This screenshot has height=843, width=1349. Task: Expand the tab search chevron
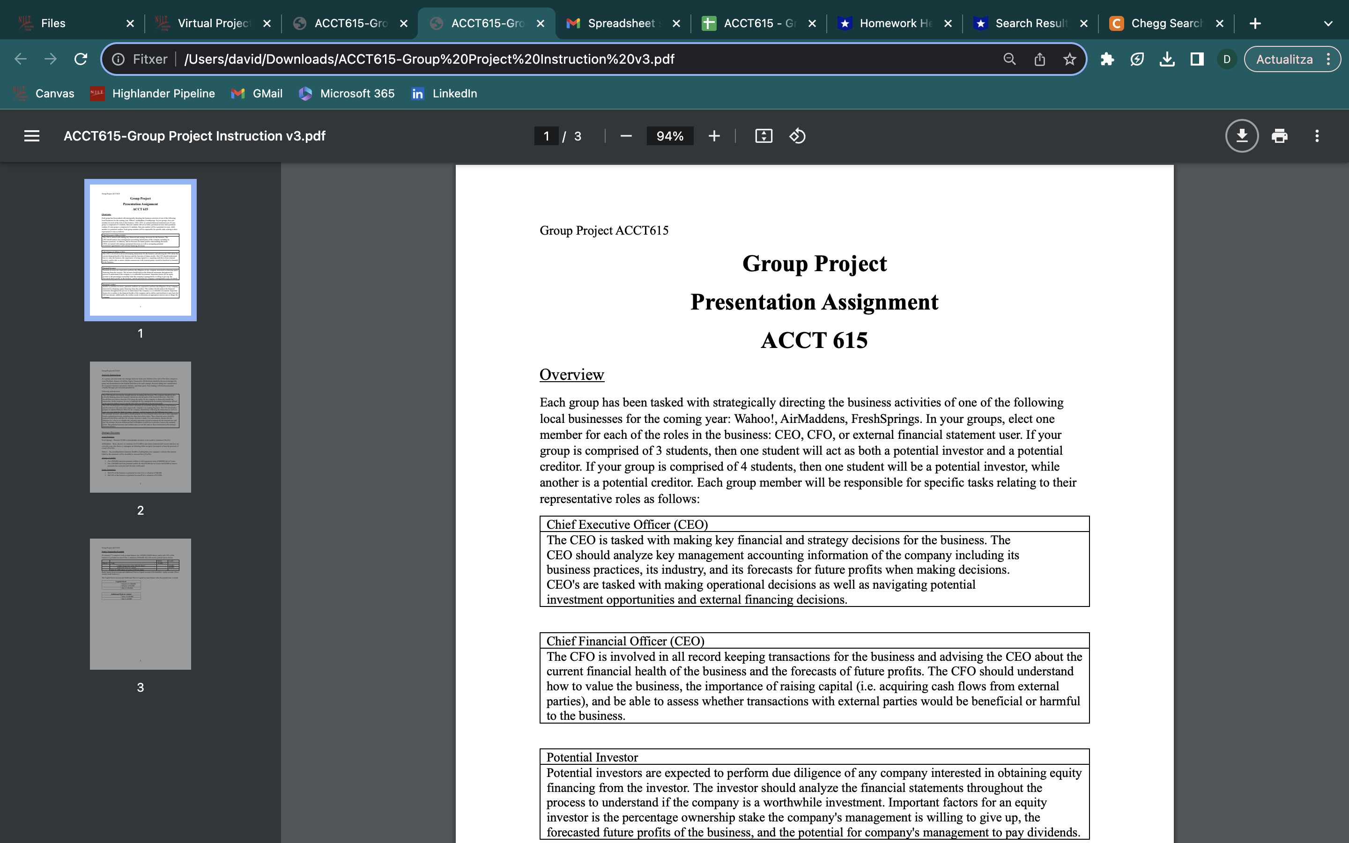pyautogui.click(x=1328, y=23)
